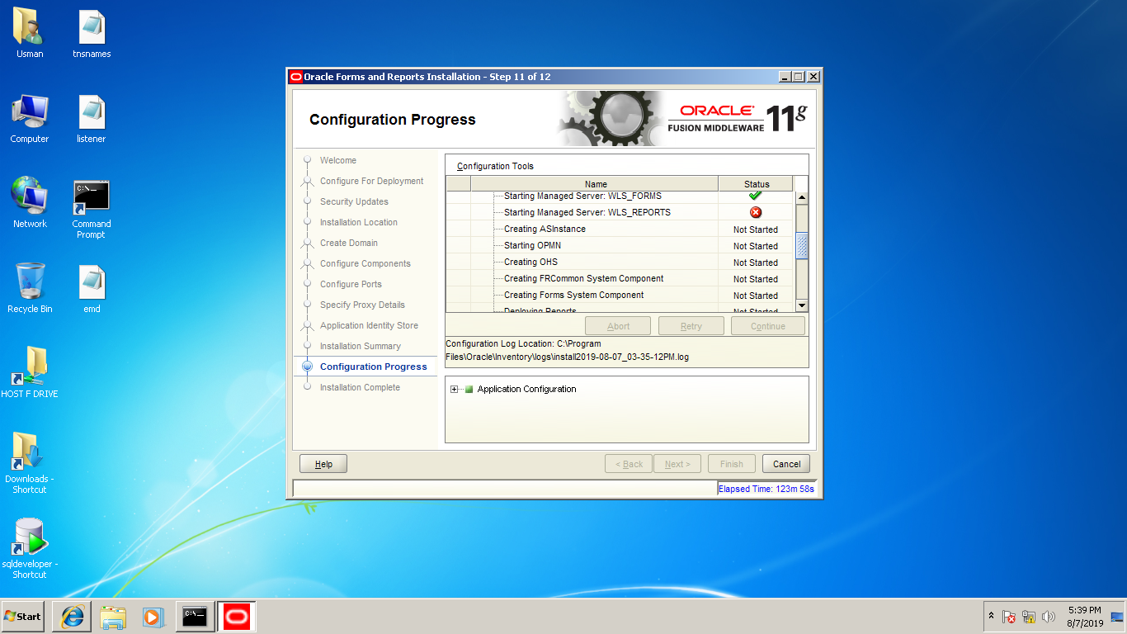Viewport: 1127px width, 634px height.
Task: Show hidden system tray icons
Action: pyautogui.click(x=991, y=617)
